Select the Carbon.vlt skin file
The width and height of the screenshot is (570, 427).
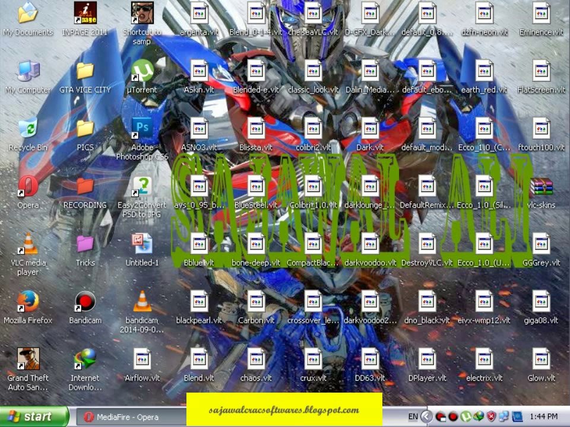coord(256,301)
